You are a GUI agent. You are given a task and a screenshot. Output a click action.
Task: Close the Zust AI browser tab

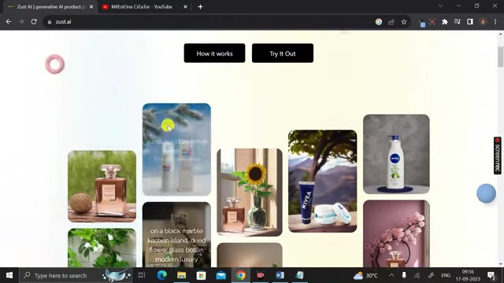tap(91, 7)
